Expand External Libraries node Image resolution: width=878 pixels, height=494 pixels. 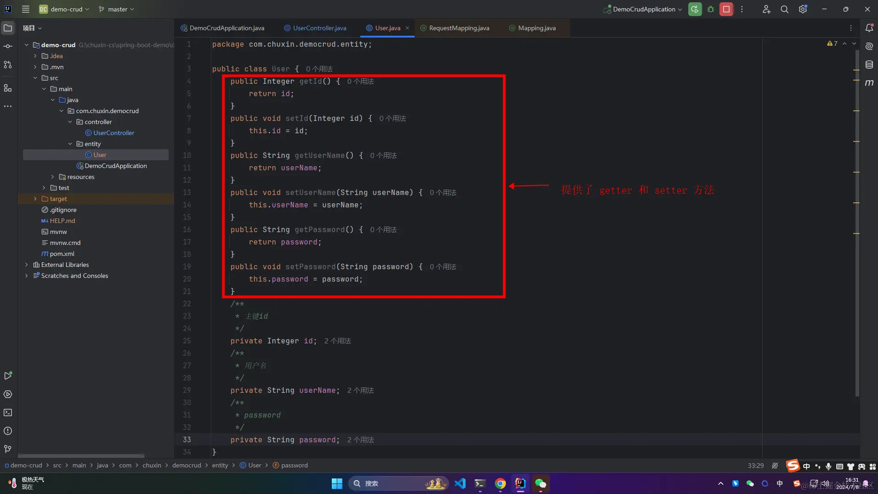click(x=27, y=265)
